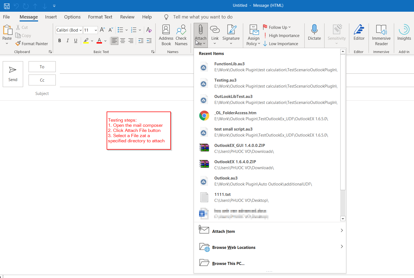Open Customize Quick Access Toolbar dropdown
Image resolution: width=414 pixels, height=278 pixels.
(x=54, y=6)
